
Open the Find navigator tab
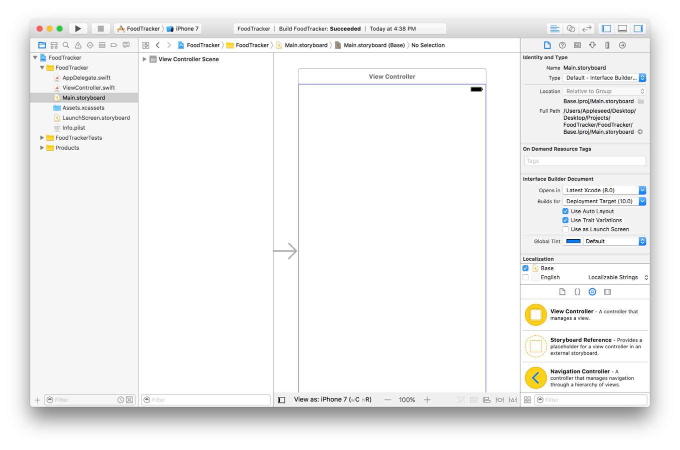[66, 45]
